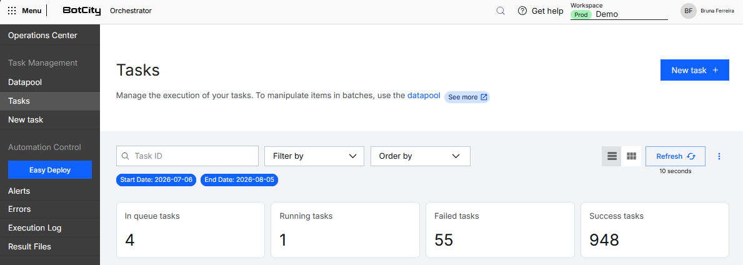Select the Success tasks card
Screen dimensions: 743x265
click(655, 230)
